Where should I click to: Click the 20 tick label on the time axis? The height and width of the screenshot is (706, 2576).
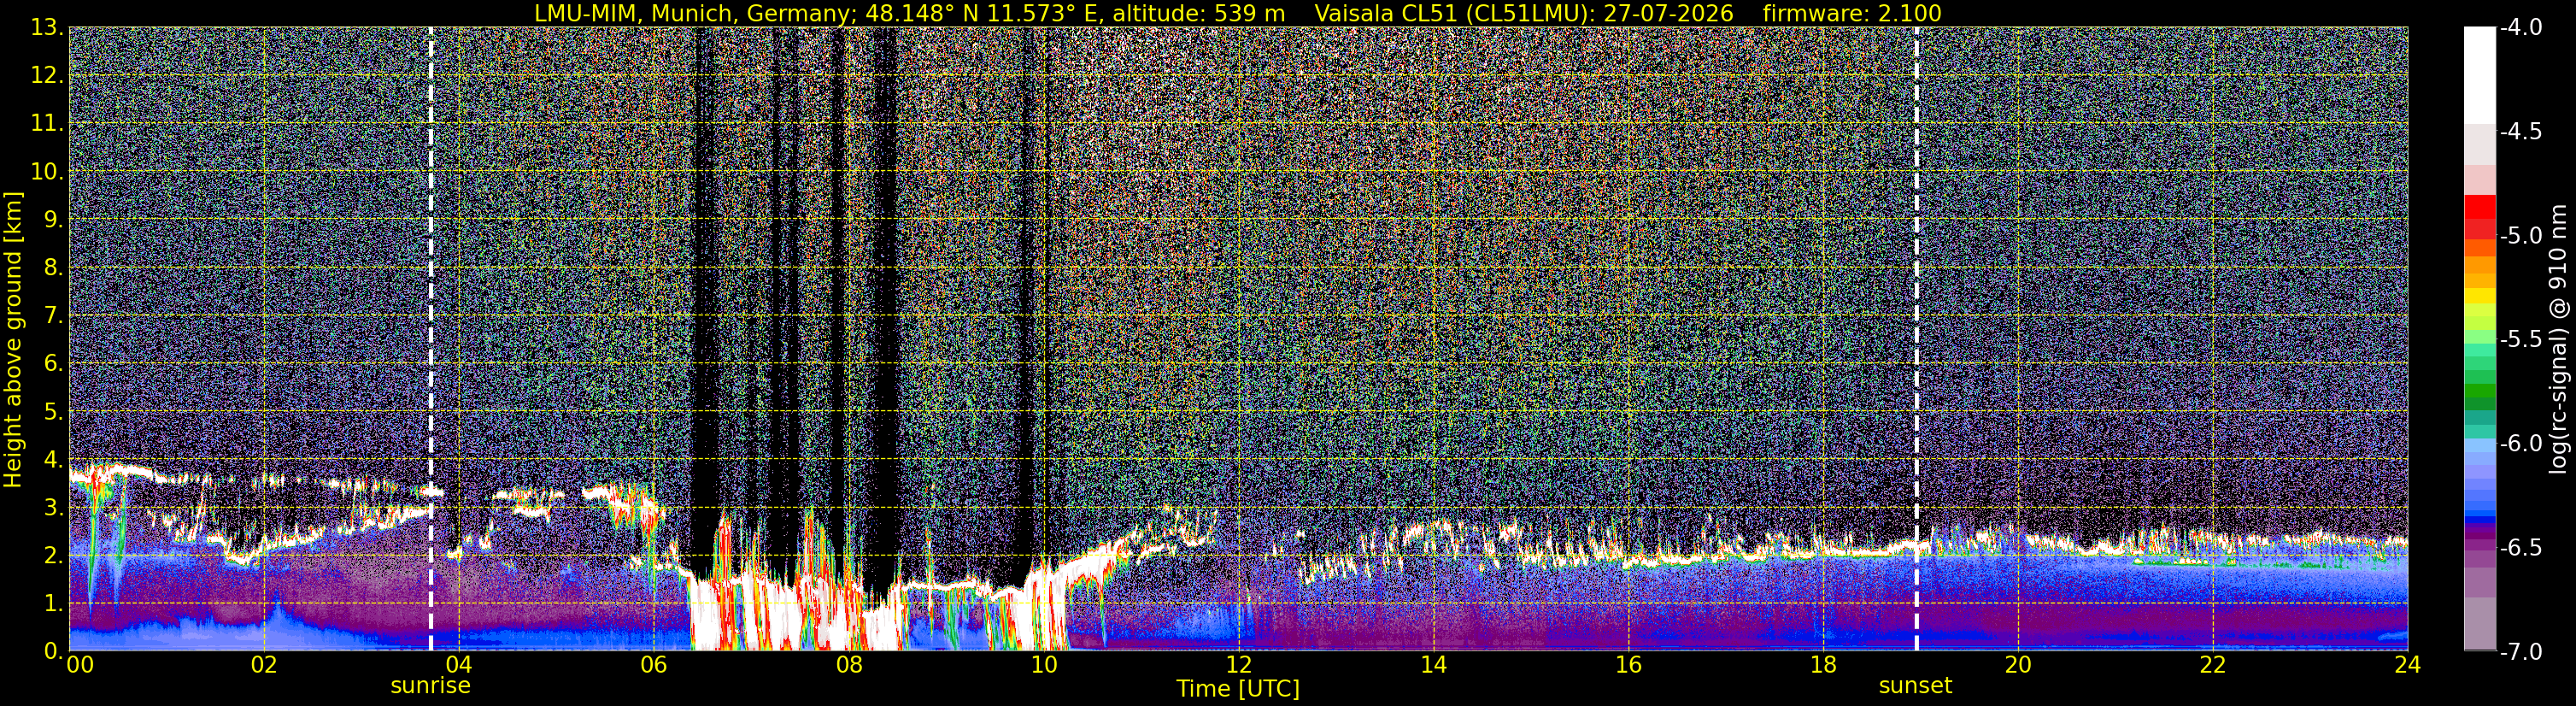click(2018, 665)
